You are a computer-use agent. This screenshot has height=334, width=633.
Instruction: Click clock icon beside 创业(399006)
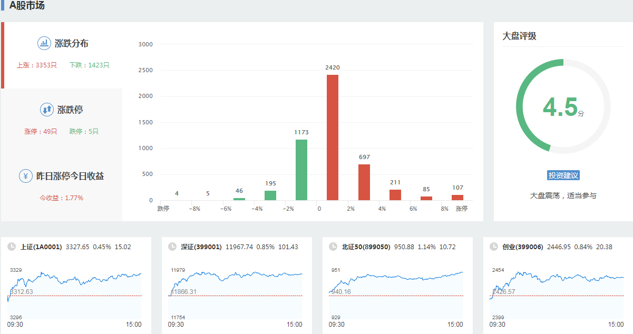(x=494, y=247)
